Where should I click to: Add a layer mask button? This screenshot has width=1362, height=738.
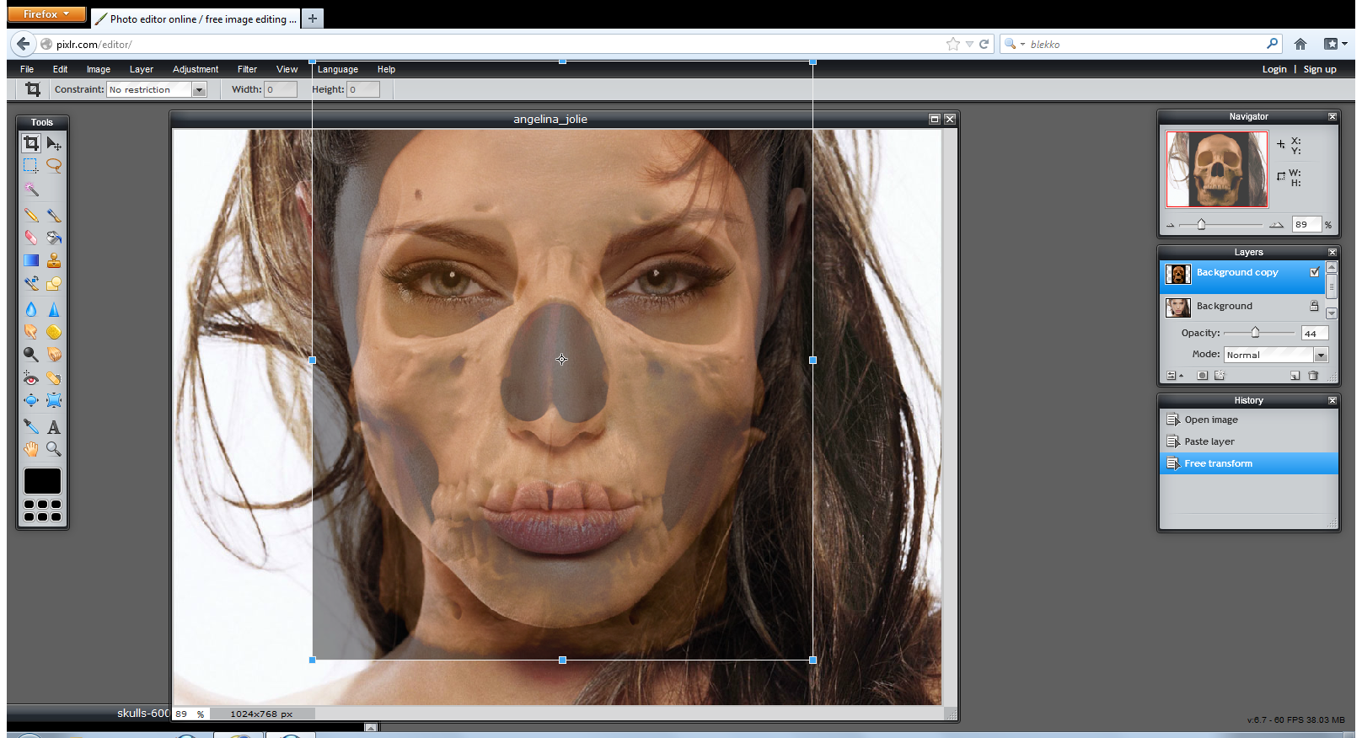point(1203,376)
